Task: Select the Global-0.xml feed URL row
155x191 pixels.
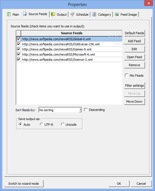Action: click(x=72, y=39)
